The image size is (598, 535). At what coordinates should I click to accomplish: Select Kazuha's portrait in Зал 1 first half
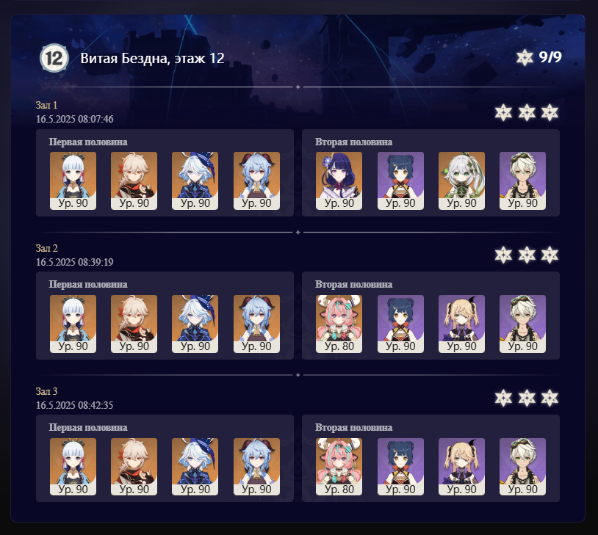(x=134, y=181)
